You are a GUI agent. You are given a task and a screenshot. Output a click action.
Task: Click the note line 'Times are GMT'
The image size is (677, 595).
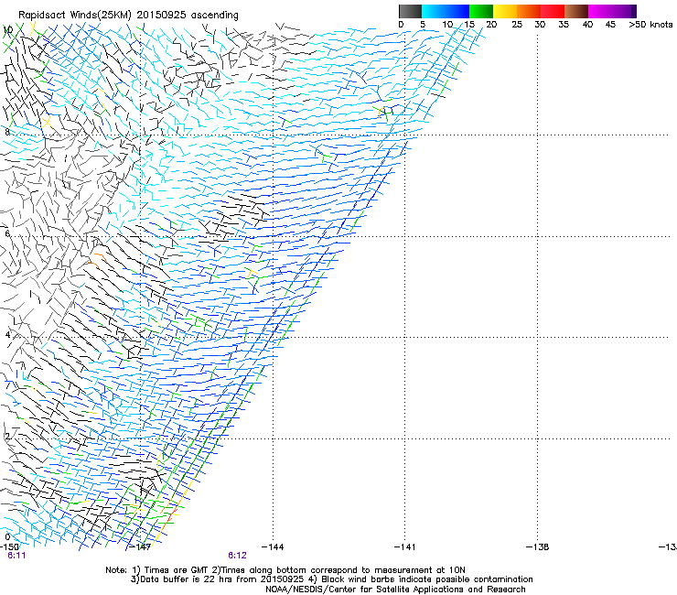(x=177, y=570)
